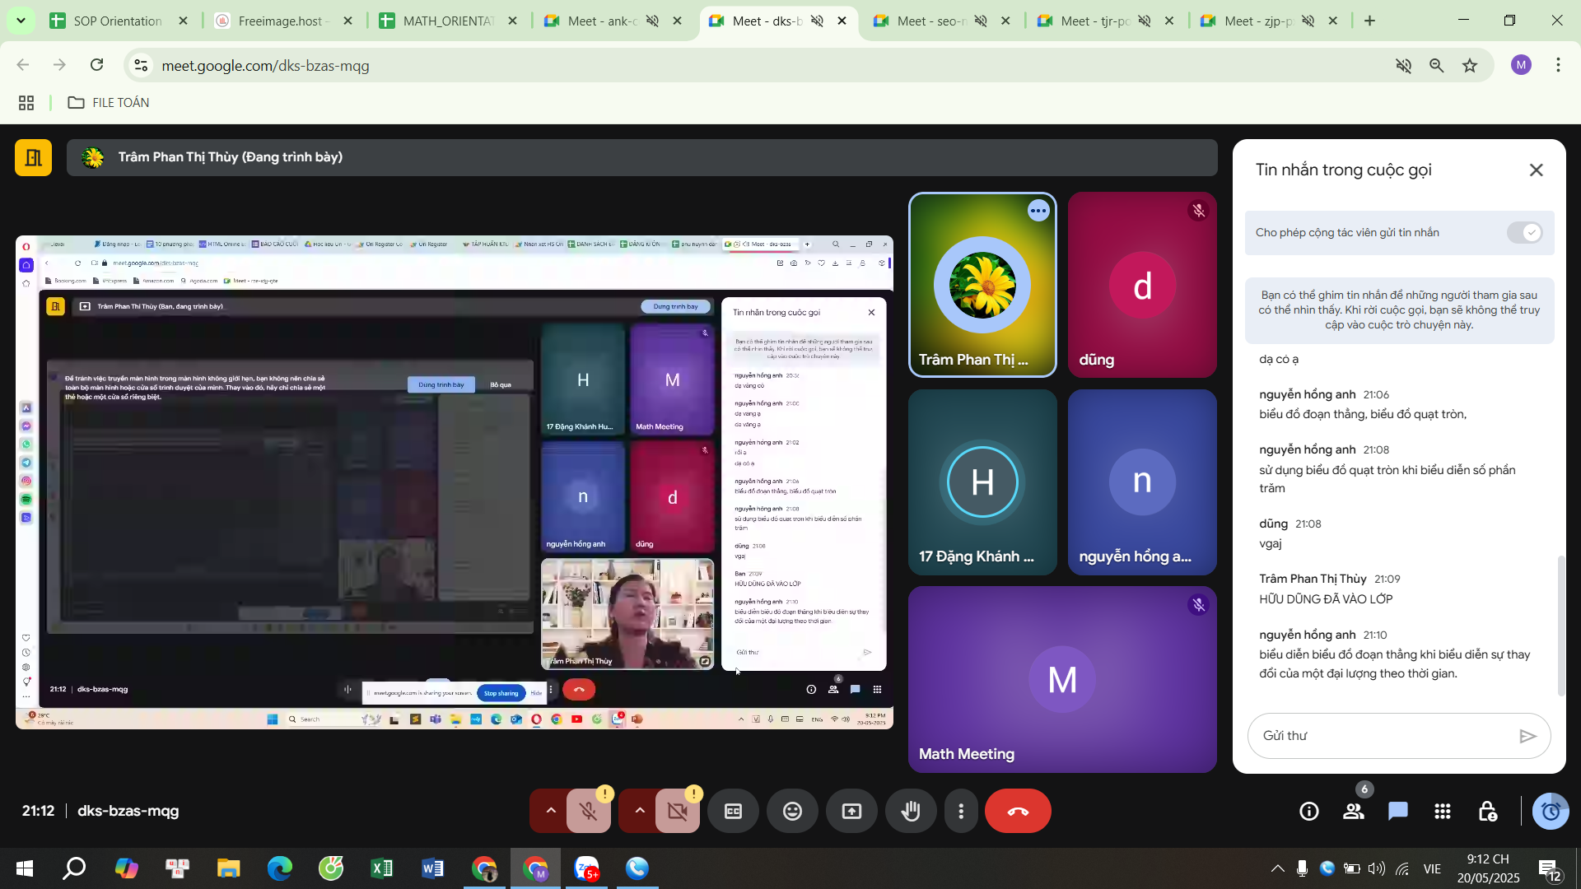Viewport: 1581px width, 889px height.
Task: Click the raise hand icon
Action: click(911, 812)
